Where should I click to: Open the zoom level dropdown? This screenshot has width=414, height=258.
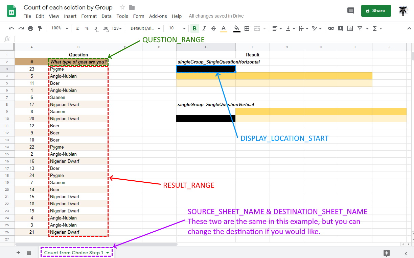point(60,28)
